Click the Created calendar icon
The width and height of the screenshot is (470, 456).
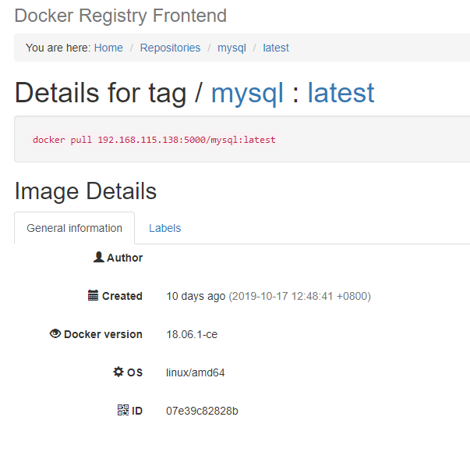[x=93, y=295]
